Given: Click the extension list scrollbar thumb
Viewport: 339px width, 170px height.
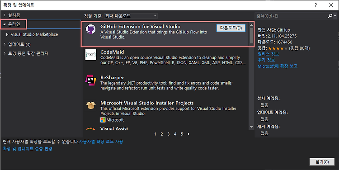Looking at the screenshot, I should [x=251, y=35].
